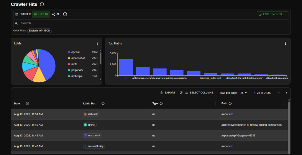Click the magnifier icon in the search bar
This screenshot has height=155, width=302.
click(17, 23)
